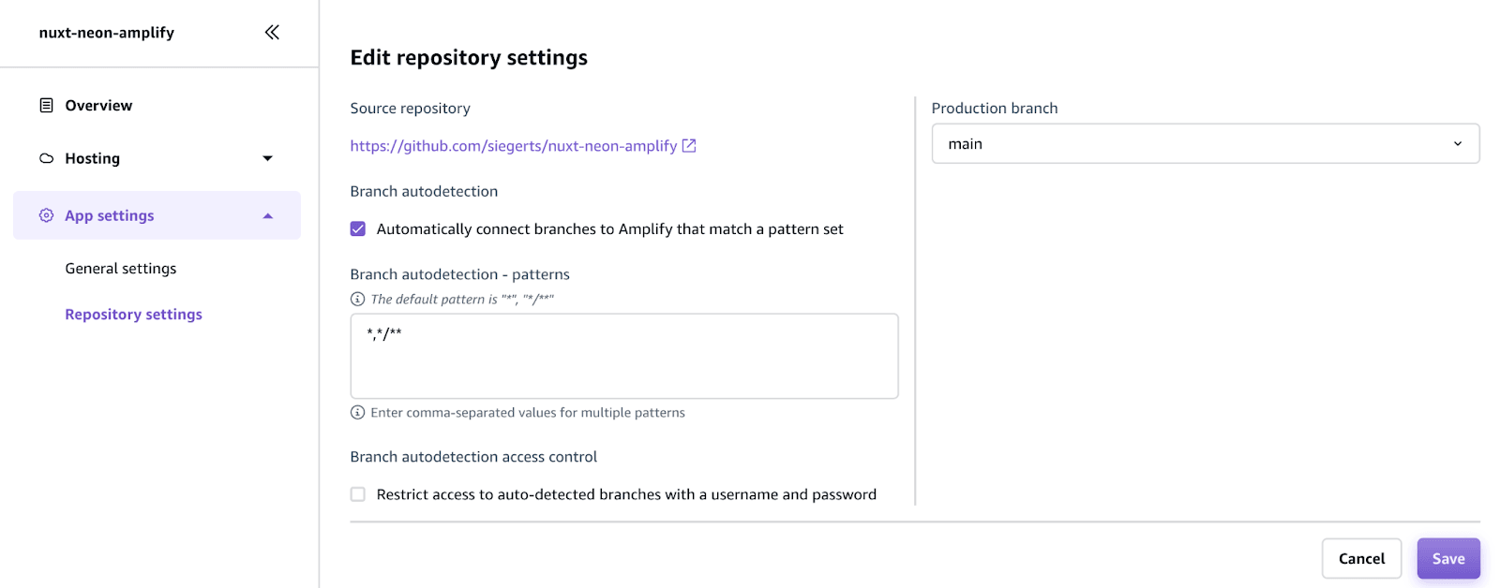Collapse the App settings section
Image resolution: width=1500 pixels, height=588 pixels.
pos(268,214)
